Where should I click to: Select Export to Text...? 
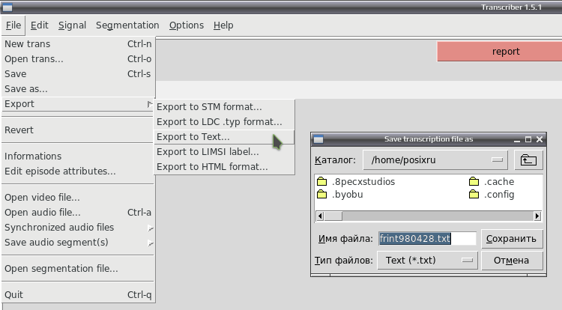tap(224, 137)
